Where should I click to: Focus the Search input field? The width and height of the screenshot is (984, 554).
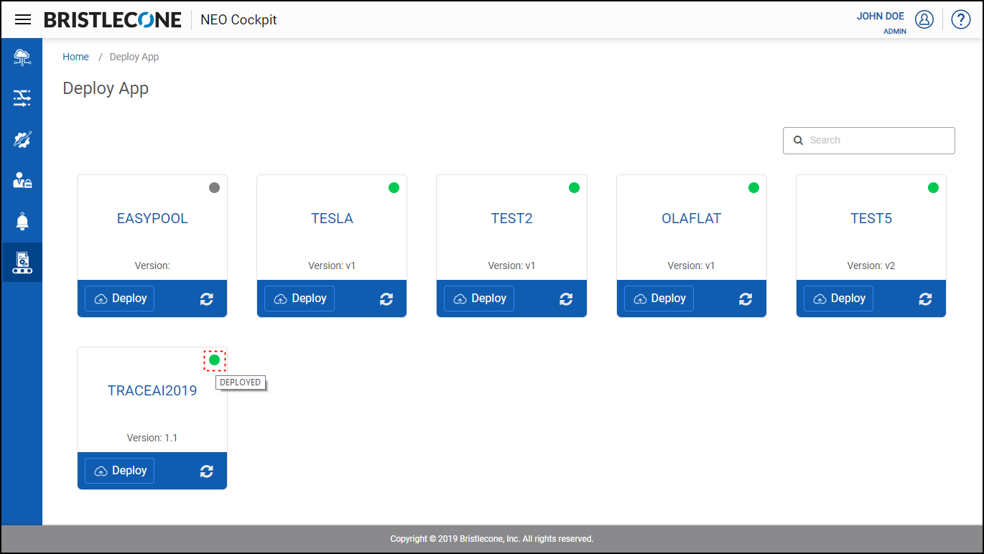869,141
